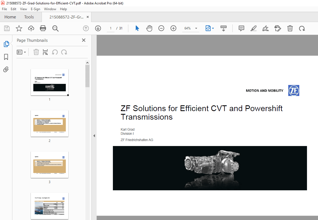The height and width of the screenshot is (220, 318).
Task: Upload the document to cloud storage
Action: pos(31,28)
